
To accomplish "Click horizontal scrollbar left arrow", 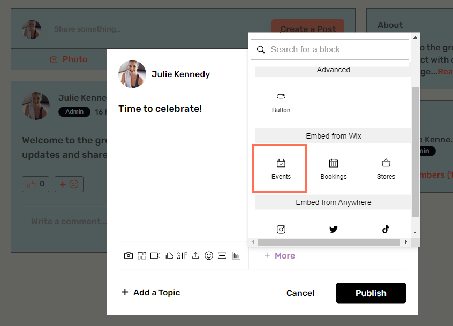I will 253,242.
